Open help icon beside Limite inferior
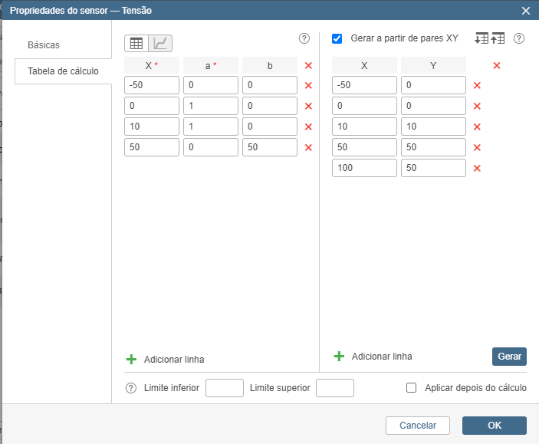 pyautogui.click(x=131, y=388)
